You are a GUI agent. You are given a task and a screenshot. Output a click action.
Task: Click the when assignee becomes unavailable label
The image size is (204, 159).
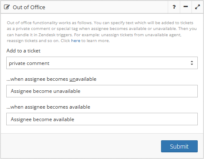51,79
